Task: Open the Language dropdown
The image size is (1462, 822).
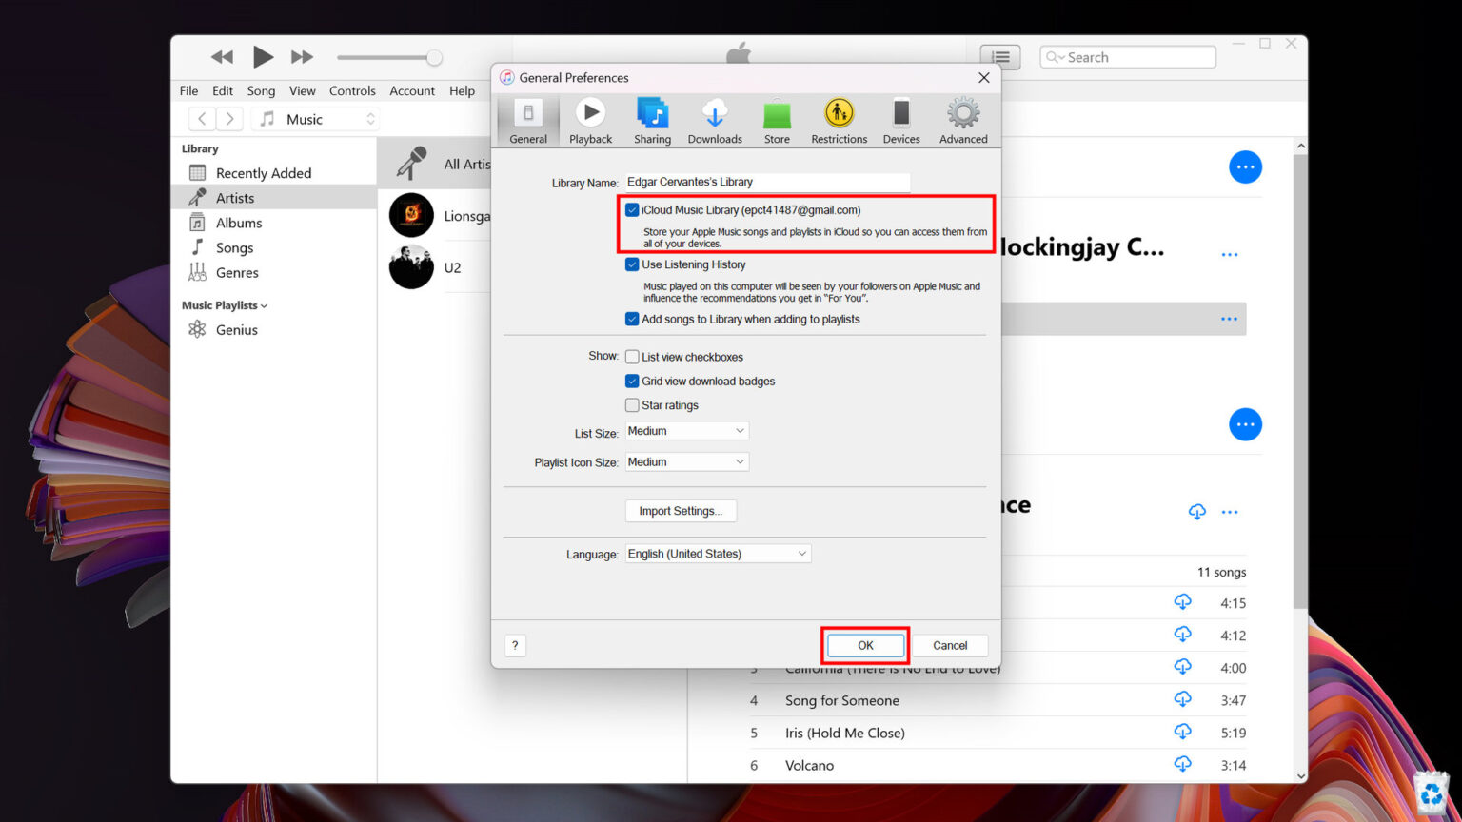Action: 717,553
